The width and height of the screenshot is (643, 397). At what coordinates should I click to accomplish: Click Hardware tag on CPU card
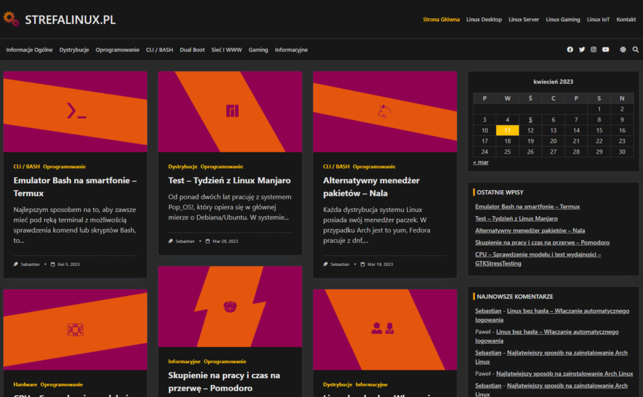(x=25, y=384)
